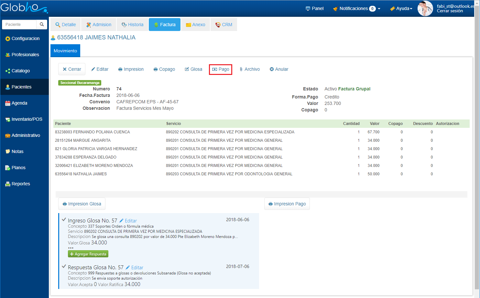
Task: Edit Respuesta Glosa No. 57
Action: 134,268
